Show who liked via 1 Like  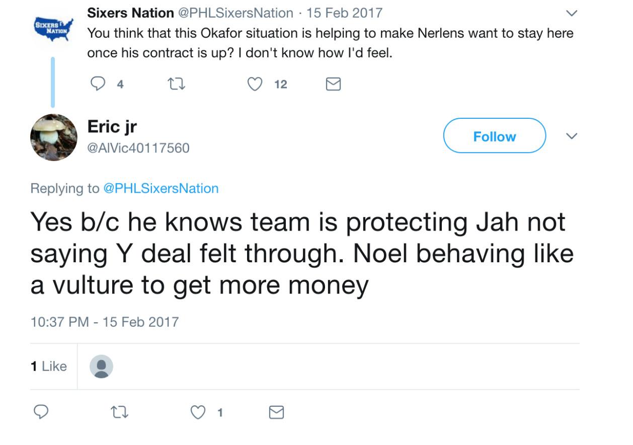pyautogui.click(x=49, y=366)
